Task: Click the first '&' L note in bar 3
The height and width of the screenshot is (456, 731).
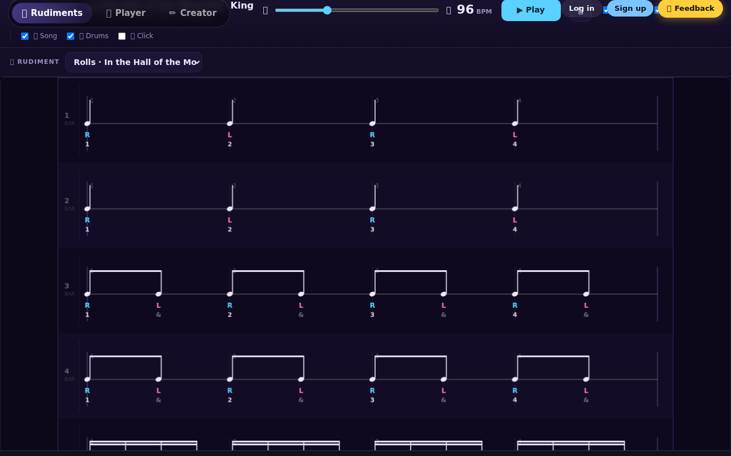Action: pos(159,294)
